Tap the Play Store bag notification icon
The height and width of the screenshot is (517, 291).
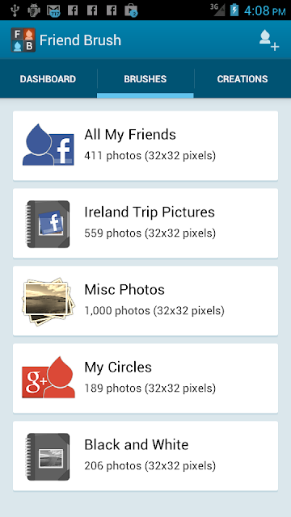click(131, 11)
